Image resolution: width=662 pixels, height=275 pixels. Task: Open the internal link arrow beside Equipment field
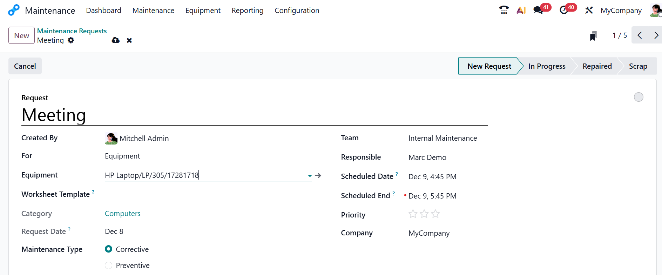coord(318,175)
